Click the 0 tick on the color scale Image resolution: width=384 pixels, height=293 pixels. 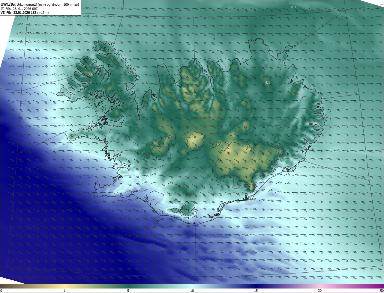(1, 291)
